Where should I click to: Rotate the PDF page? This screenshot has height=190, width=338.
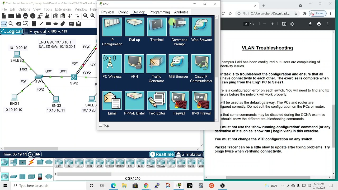292,24
